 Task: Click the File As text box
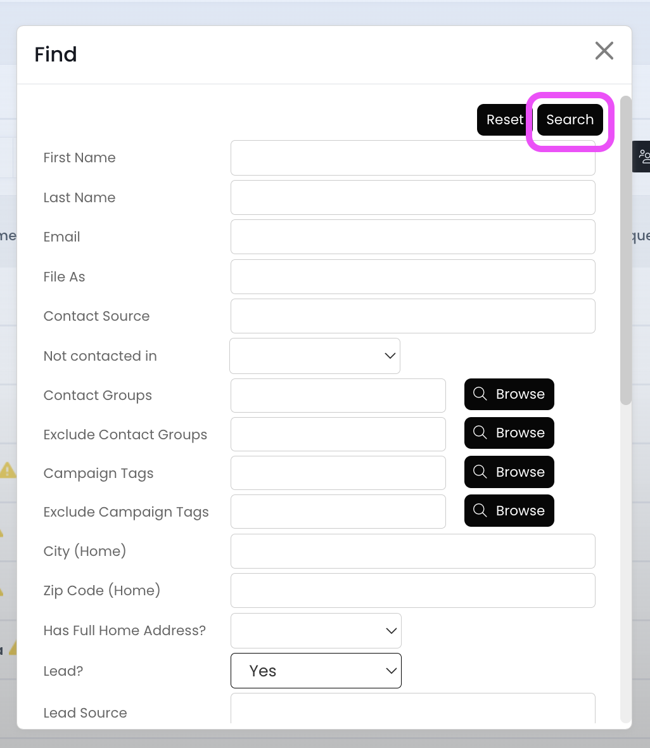(412, 277)
